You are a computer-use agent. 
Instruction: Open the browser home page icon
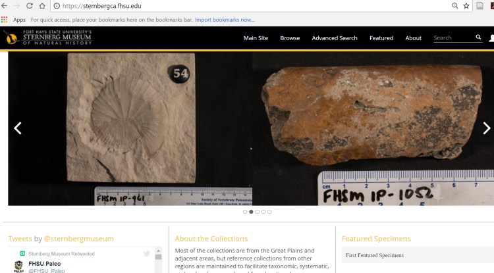click(x=42, y=6)
